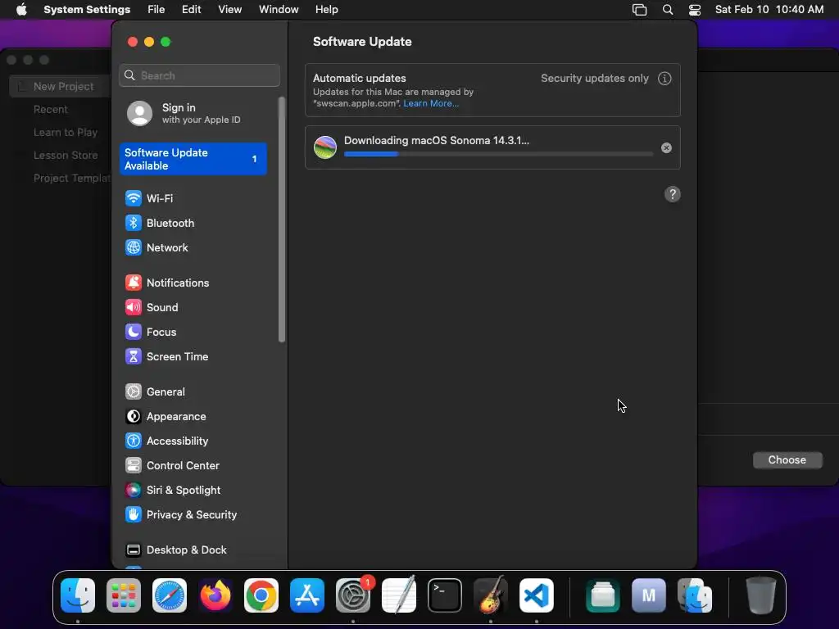Open Wi-Fi settings in sidebar
This screenshot has height=629, width=839.
(x=193, y=198)
